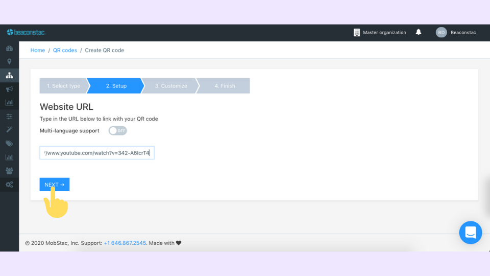Open the Home breadcrumb link

[37, 50]
